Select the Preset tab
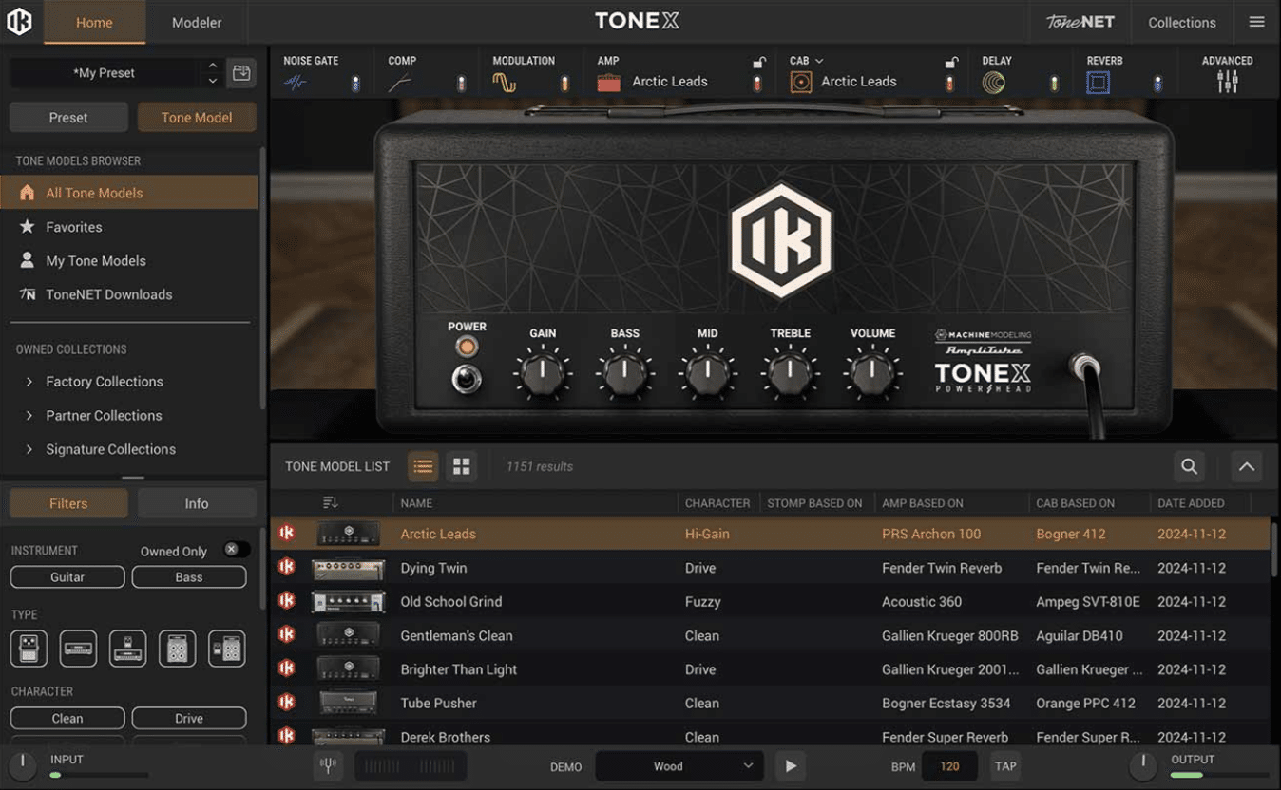Viewport: 1281px width, 790px height. click(68, 118)
